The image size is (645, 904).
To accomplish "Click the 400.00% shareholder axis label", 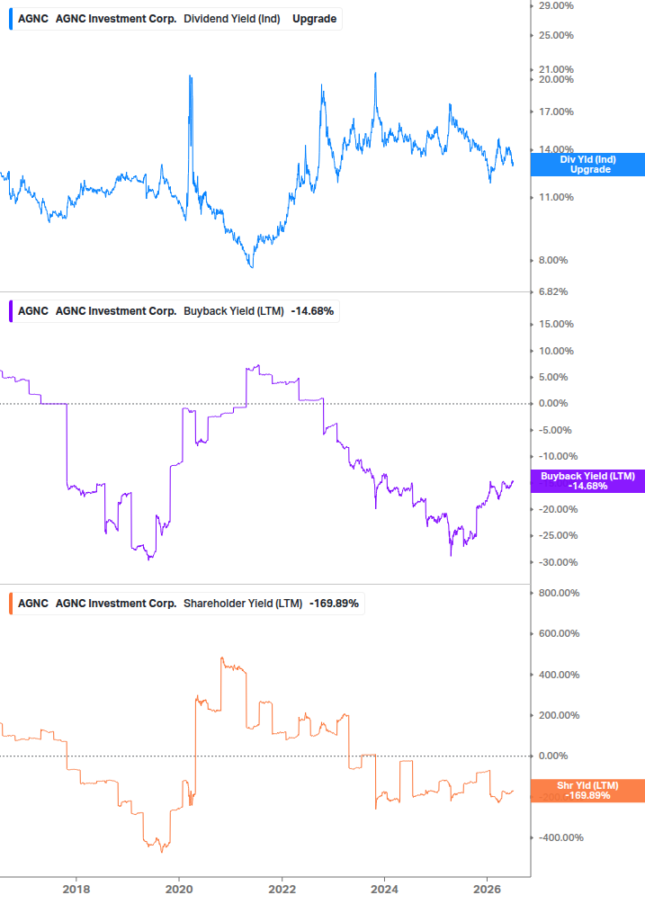I will (560, 675).
